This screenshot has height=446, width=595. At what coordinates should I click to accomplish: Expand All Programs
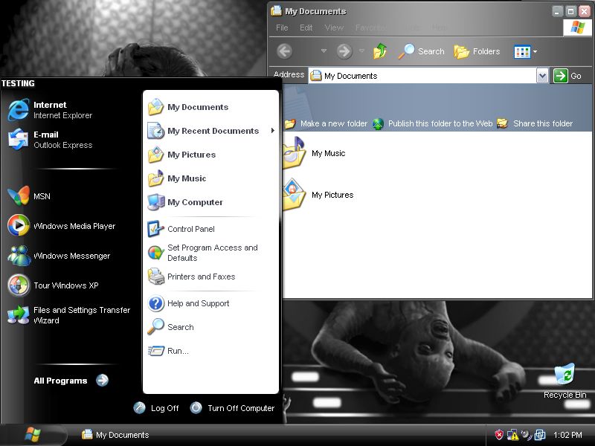click(71, 381)
